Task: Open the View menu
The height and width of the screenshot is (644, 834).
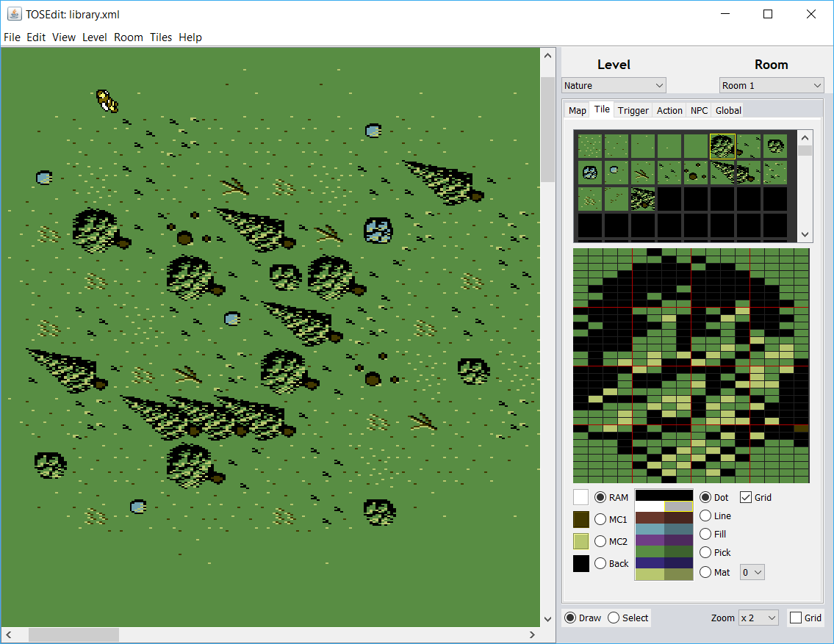Action: (x=64, y=37)
